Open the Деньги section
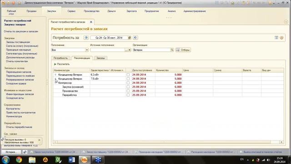The width and height of the screenshot is (291, 164). pyautogui.click(x=111, y=11)
